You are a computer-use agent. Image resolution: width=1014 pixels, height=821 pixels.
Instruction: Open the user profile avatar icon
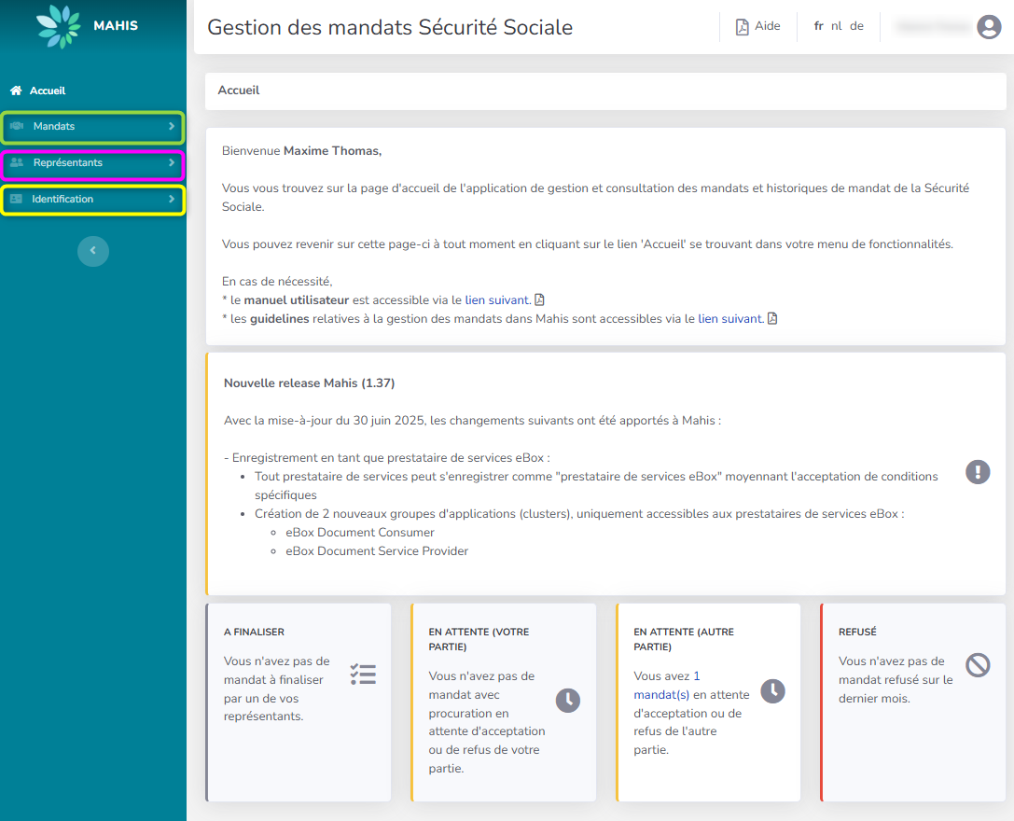tap(989, 26)
